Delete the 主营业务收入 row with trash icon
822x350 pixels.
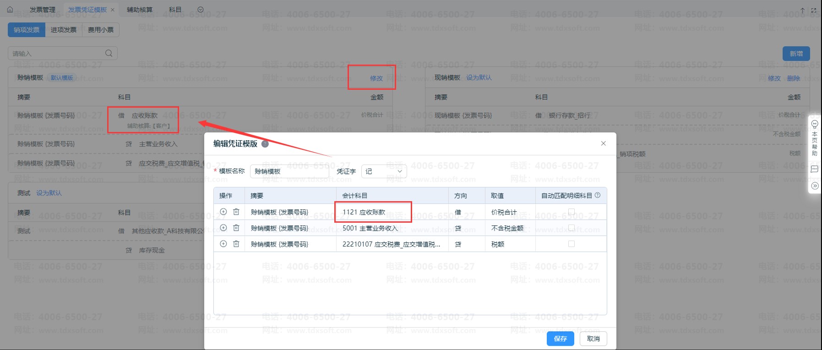[236, 228]
